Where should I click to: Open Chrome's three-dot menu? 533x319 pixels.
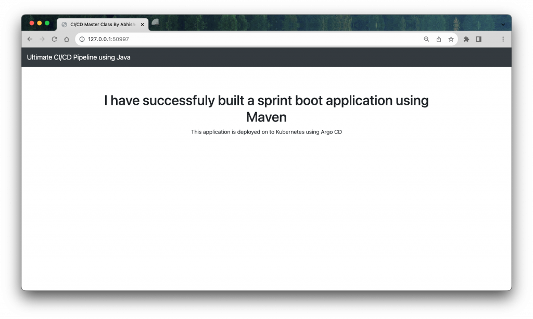503,39
